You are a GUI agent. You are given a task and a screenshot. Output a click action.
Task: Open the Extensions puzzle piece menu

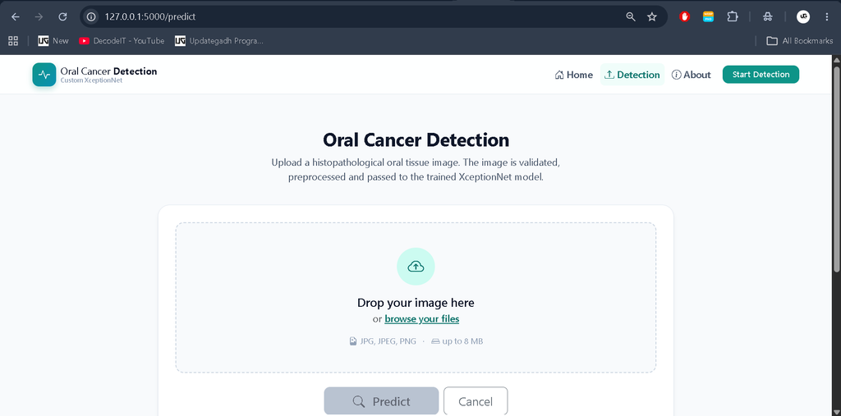click(x=732, y=16)
